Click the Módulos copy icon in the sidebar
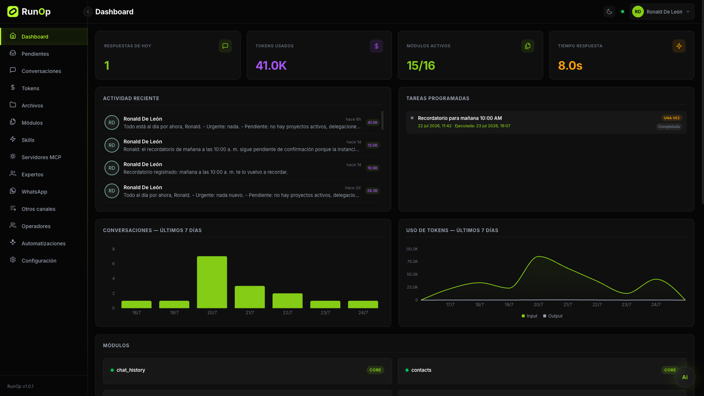Screen dimensions: 704x396 point(13,122)
